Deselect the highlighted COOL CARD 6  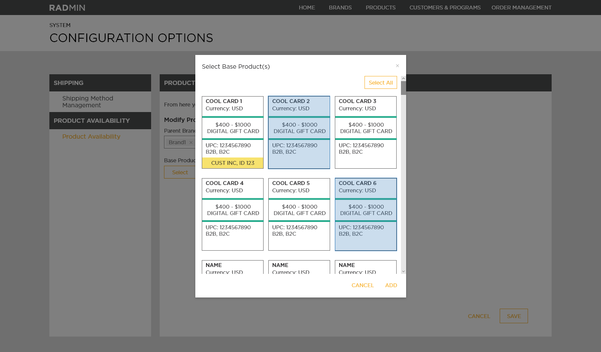coord(365,214)
